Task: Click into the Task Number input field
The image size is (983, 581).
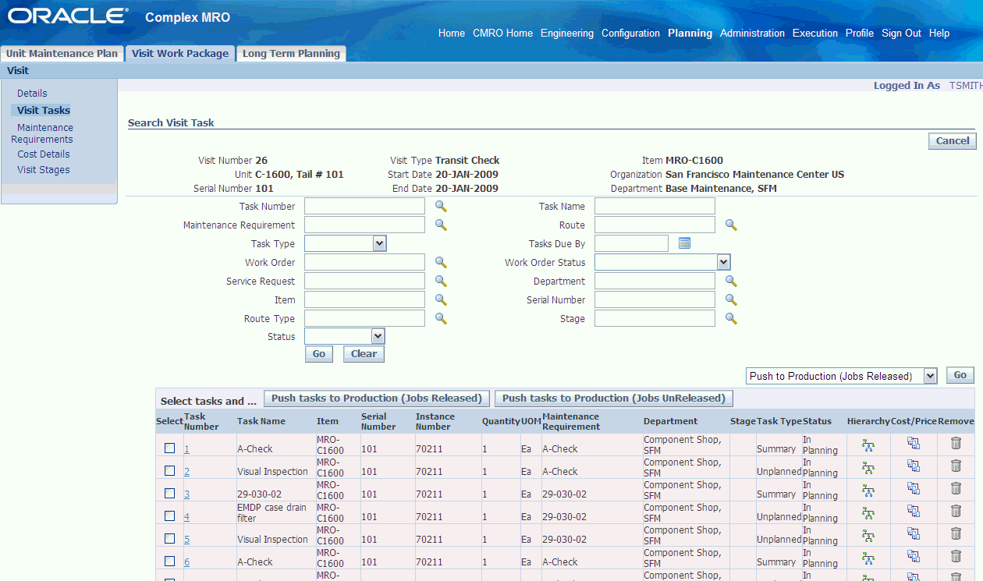Action: coord(364,206)
